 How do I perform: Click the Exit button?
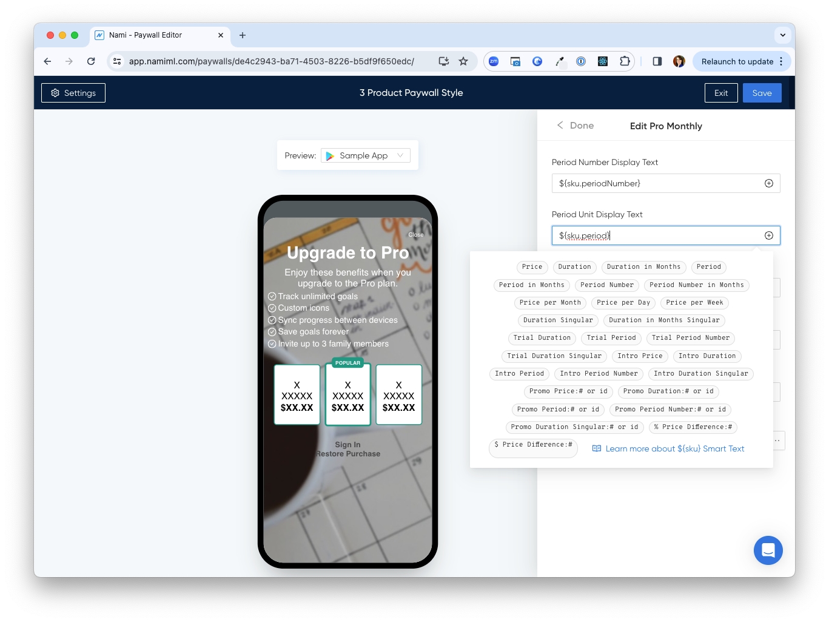pos(721,93)
